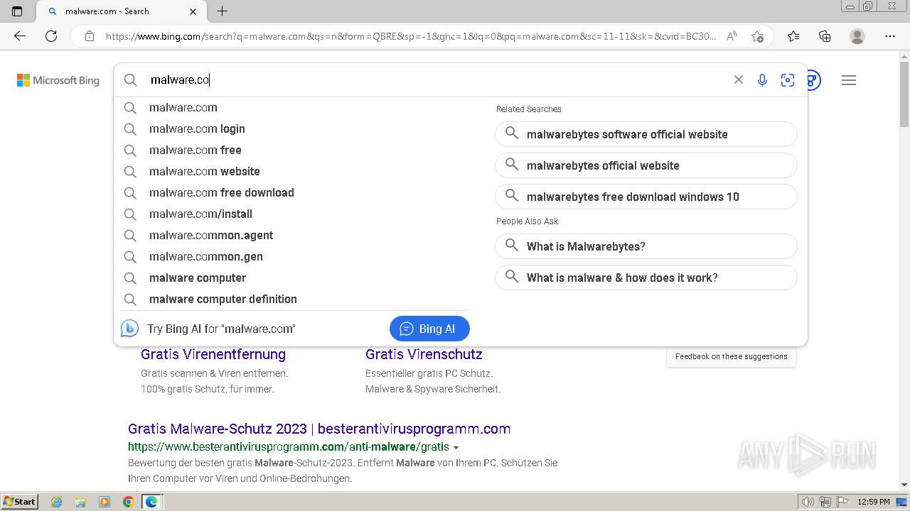Open Gratis Virenschutz link

pos(424,354)
